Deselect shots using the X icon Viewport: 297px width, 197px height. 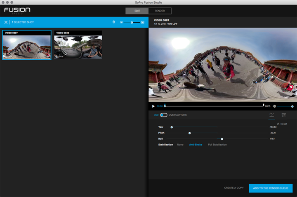pos(6,22)
